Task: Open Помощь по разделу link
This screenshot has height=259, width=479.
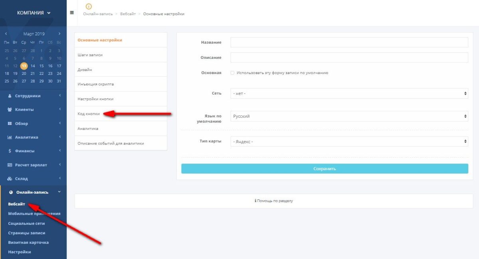Action: pyautogui.click(x=274, y=201)
